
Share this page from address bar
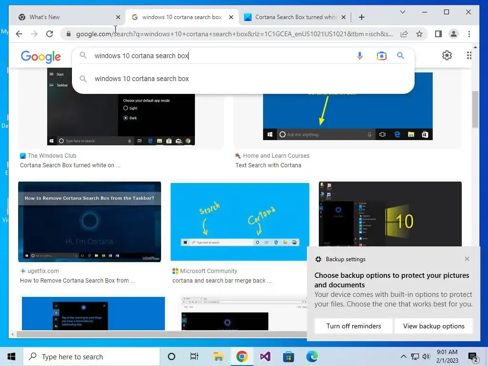pos(404,34)
